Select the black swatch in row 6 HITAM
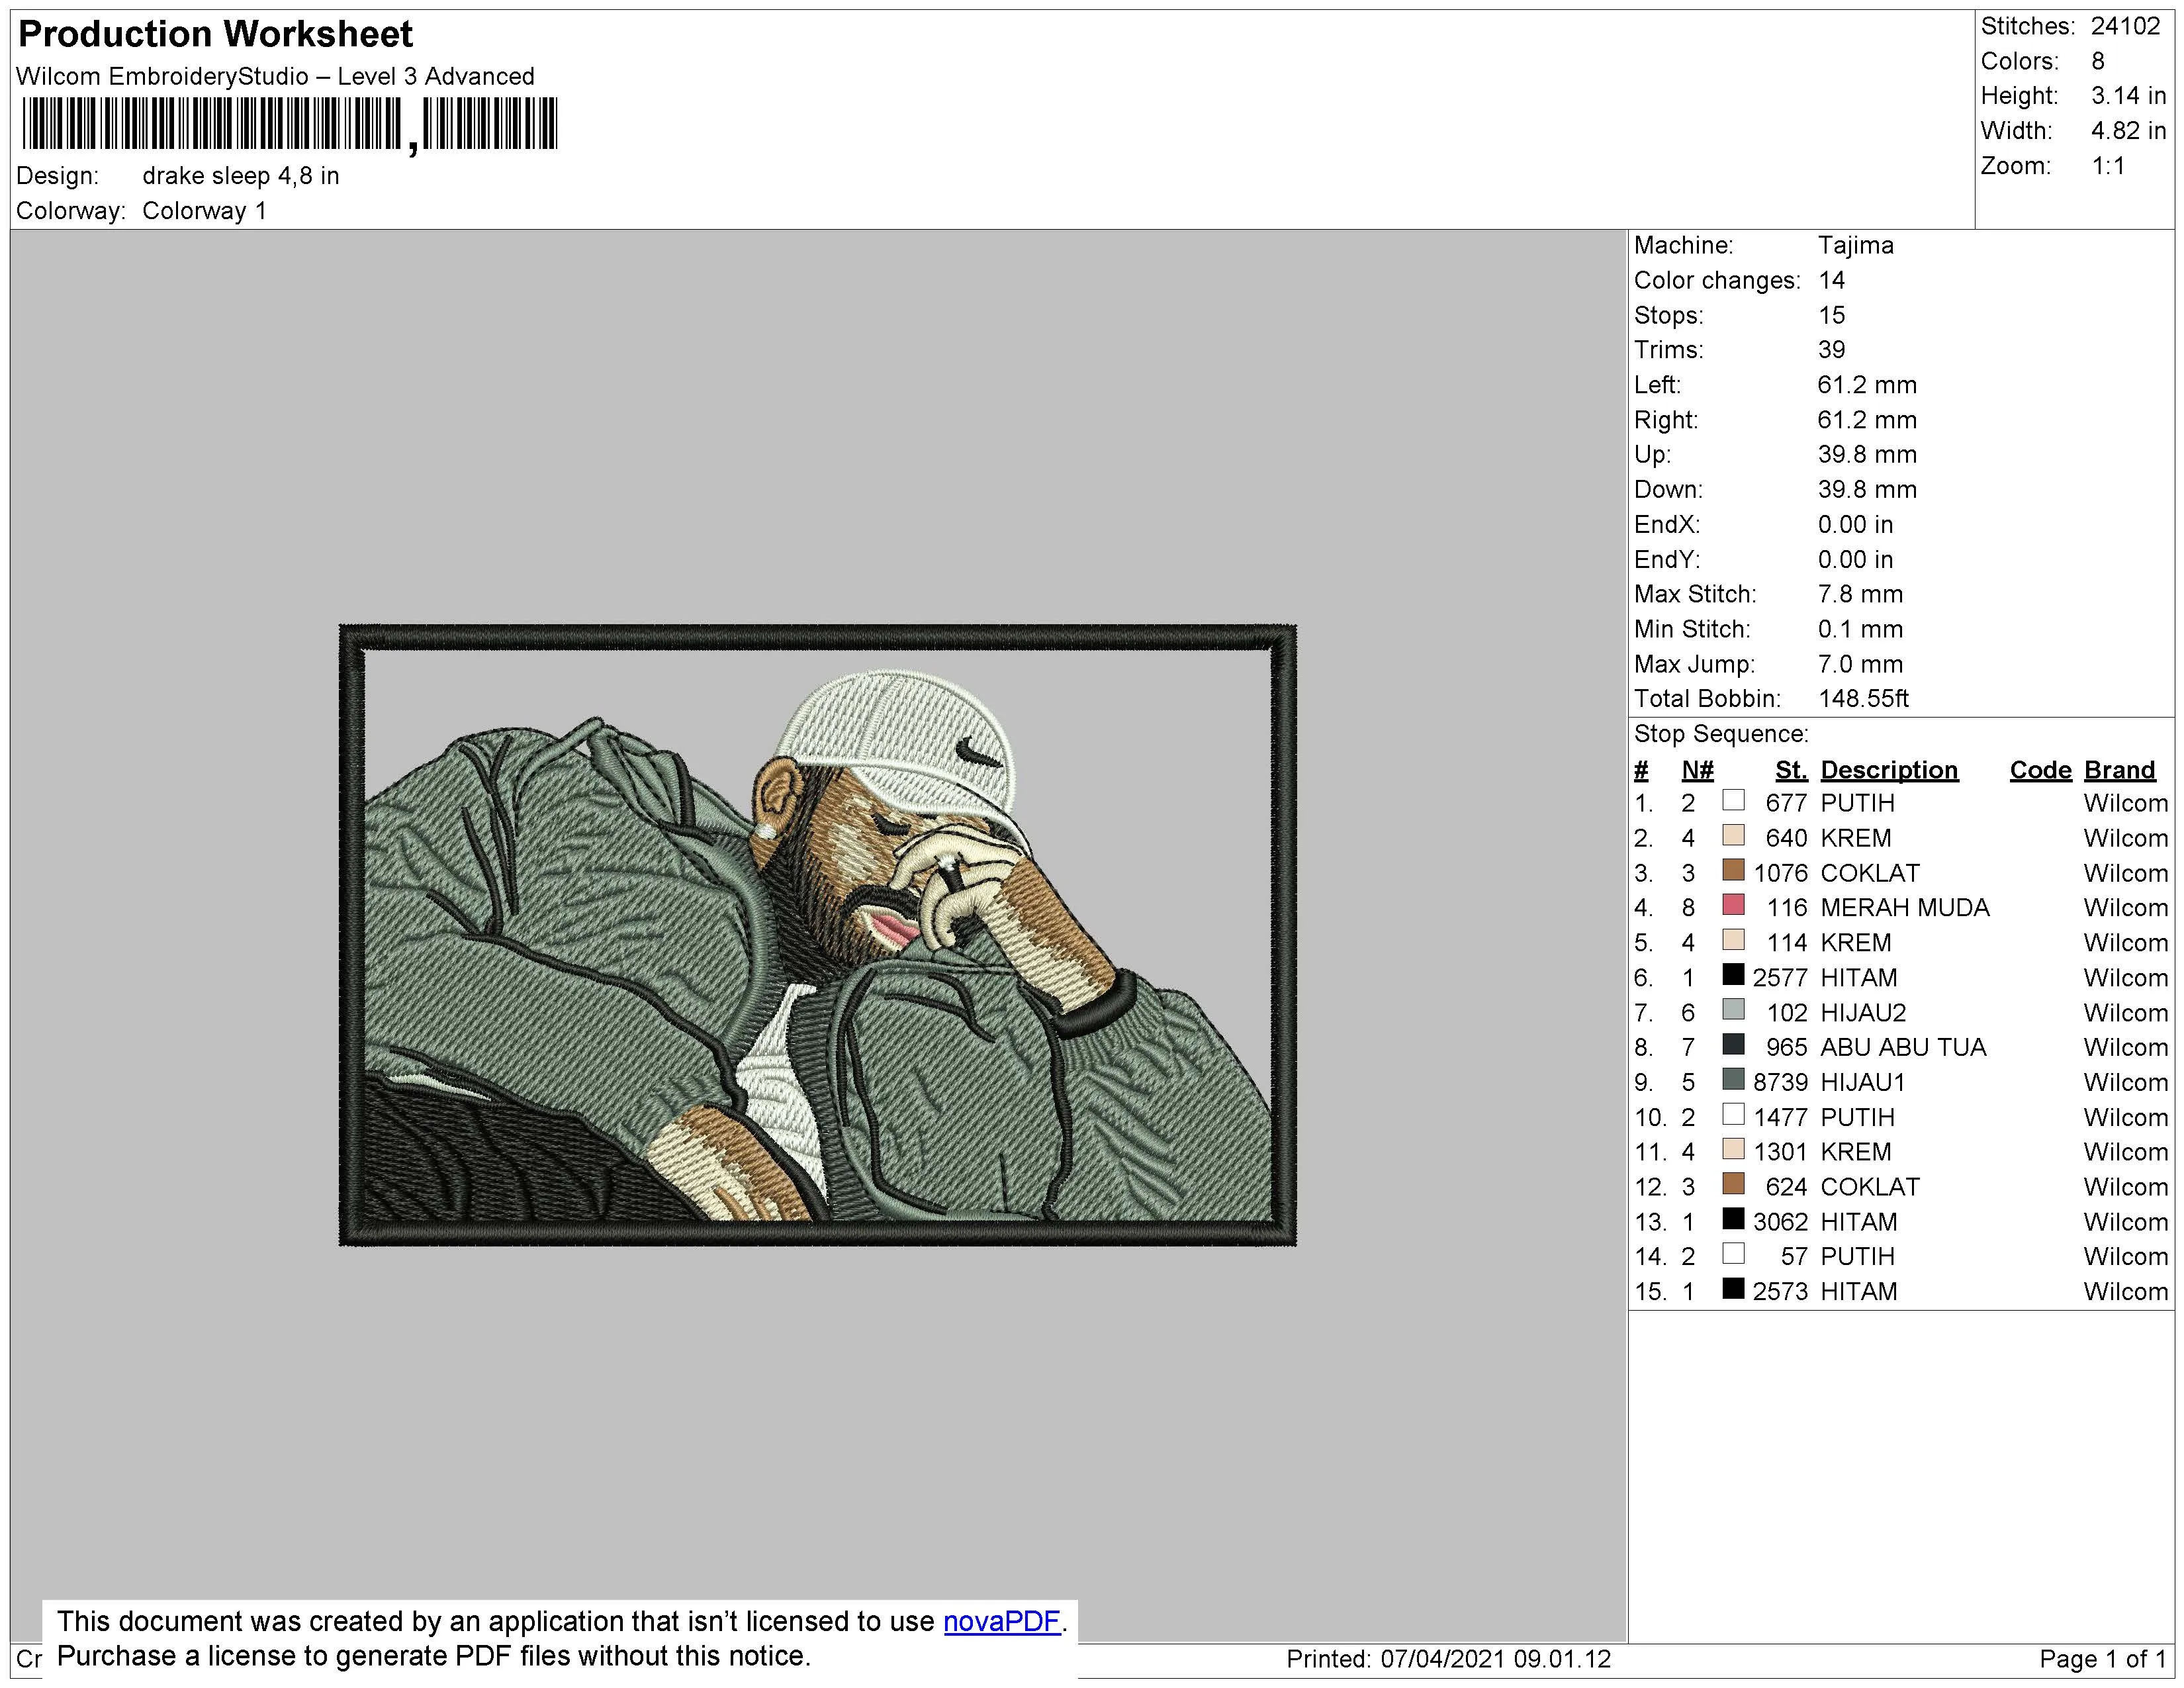This screenshot has height=1688, width=2184. [1733, 974]
